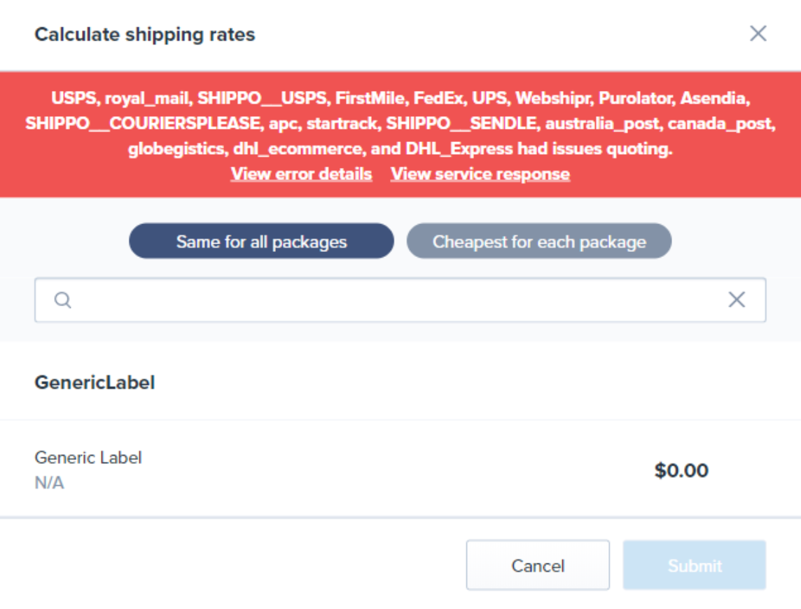Click the GenericLabel carrier heading

[95, 383]
